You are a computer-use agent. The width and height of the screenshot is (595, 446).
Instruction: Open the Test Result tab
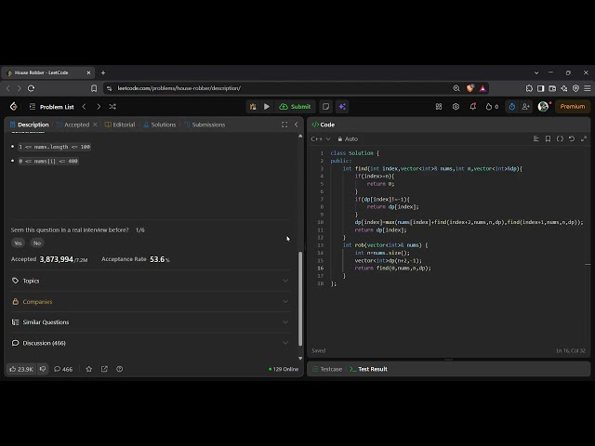coord(368,369)
